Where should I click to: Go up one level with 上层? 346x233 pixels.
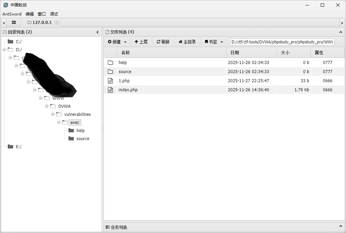(141, 42)
